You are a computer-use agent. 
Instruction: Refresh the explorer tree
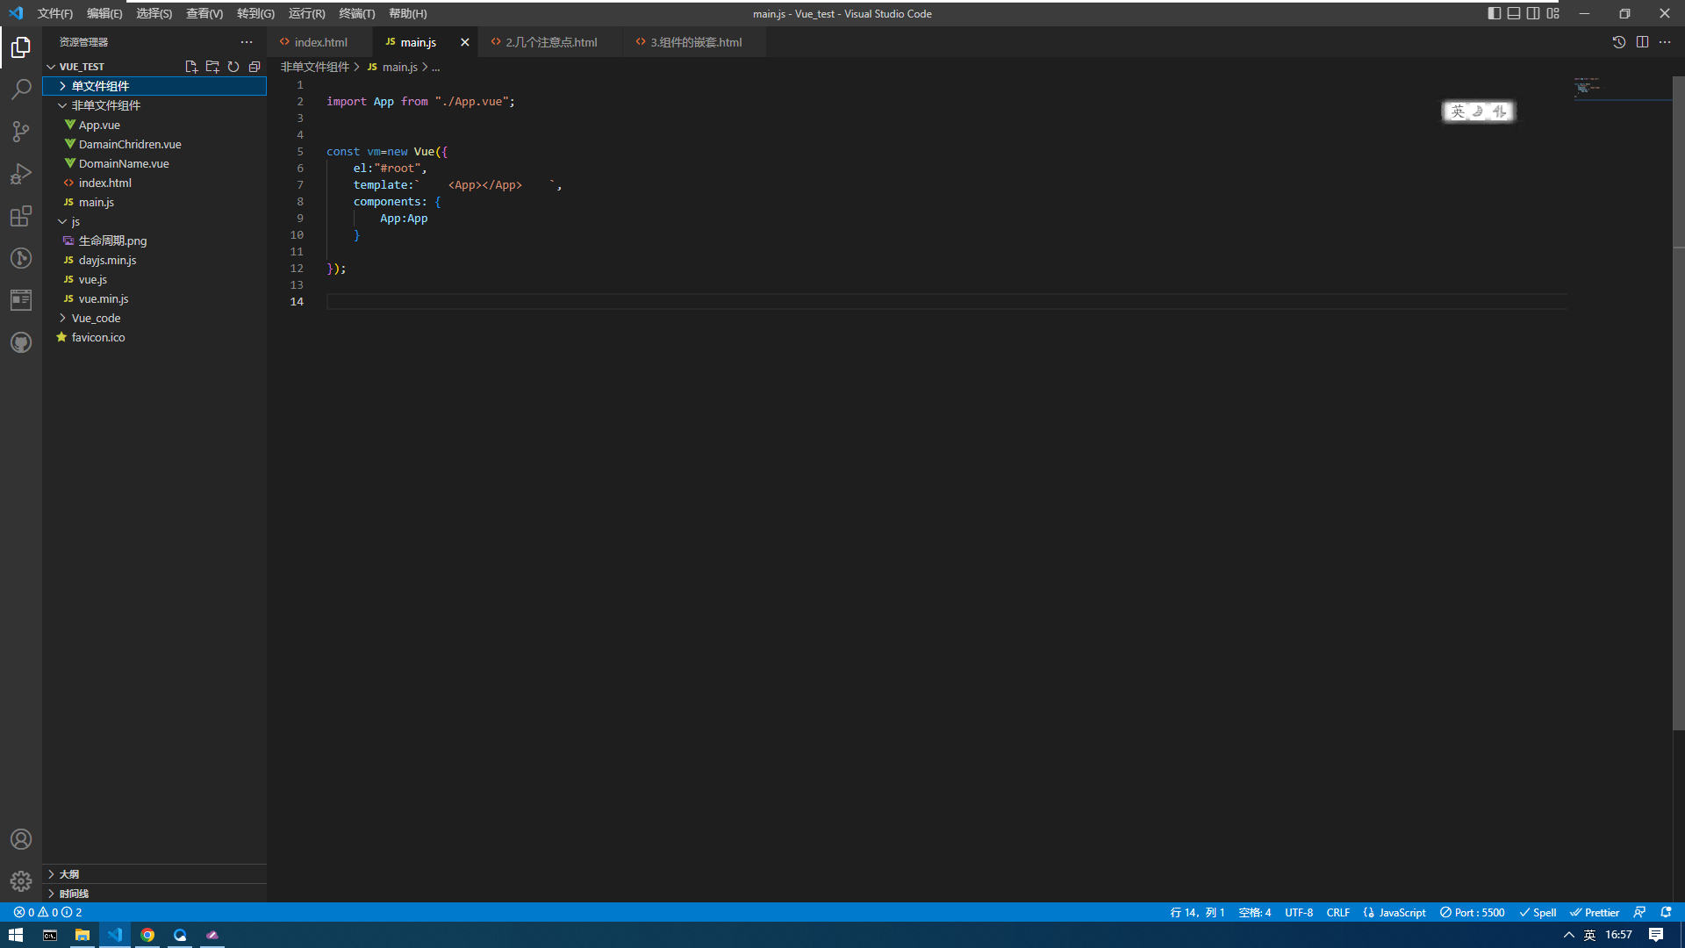233,67
